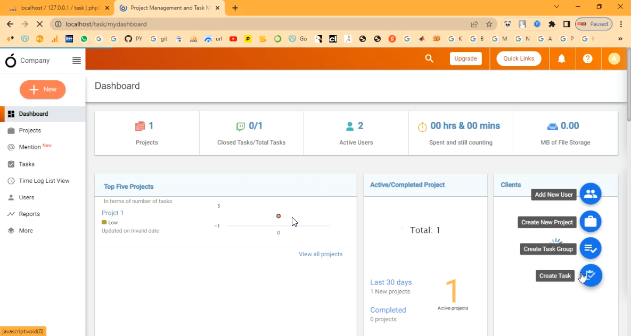Image resolution: width=631 pixels, height=336 pixels.
Task: Open the tab search dropdown arrow
Action: 556,7
